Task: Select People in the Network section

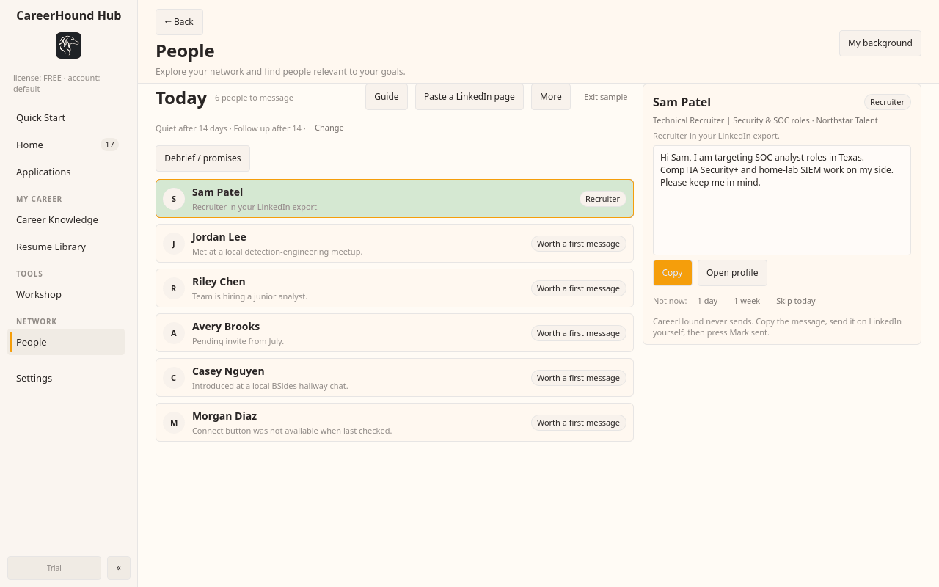Action: (66, 342)
